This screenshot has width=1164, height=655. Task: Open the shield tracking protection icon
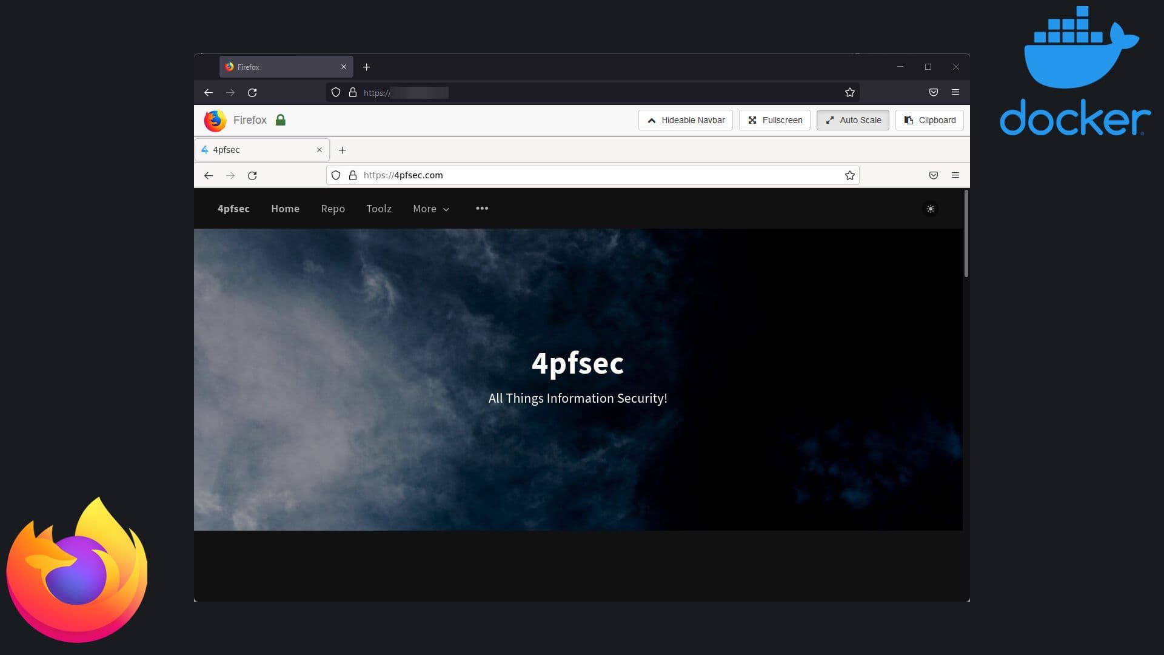click(x=336, y=175)
